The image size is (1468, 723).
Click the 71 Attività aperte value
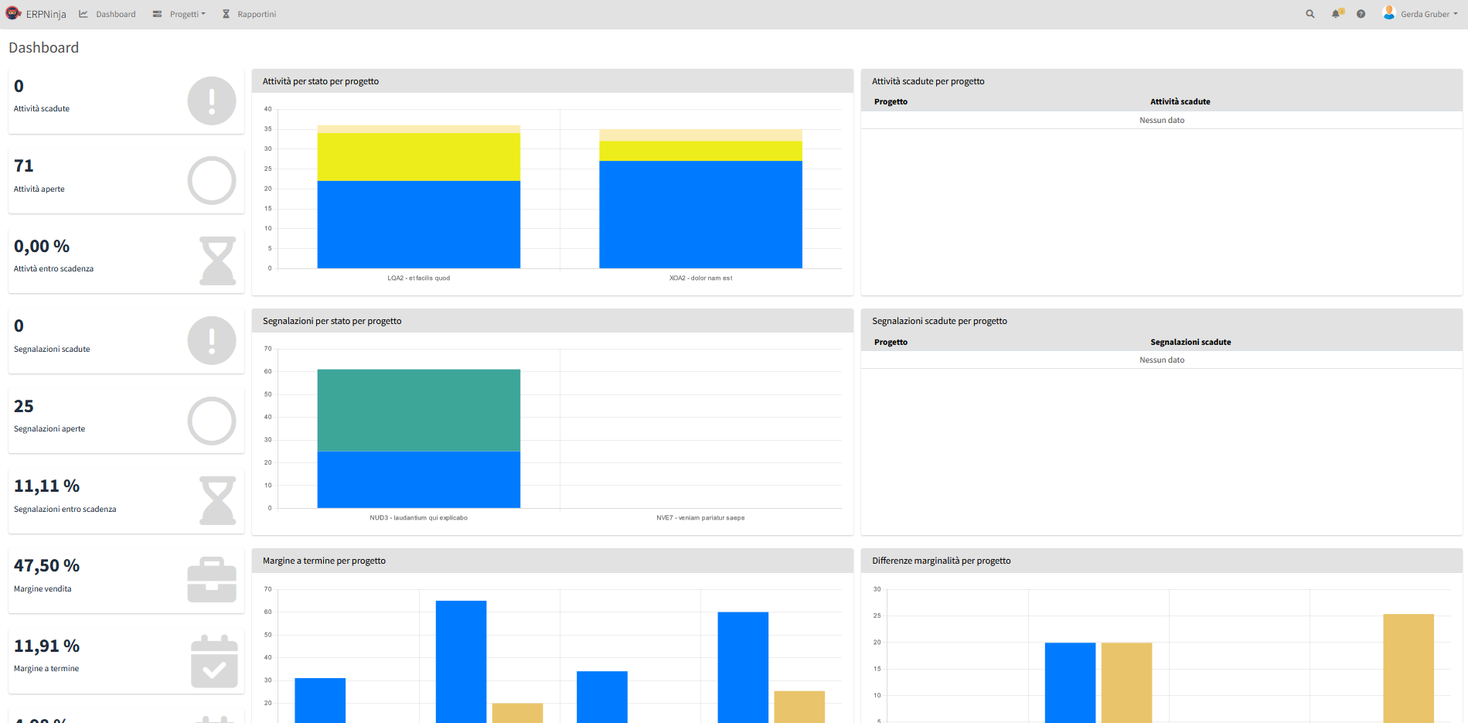tap(24, 165)
